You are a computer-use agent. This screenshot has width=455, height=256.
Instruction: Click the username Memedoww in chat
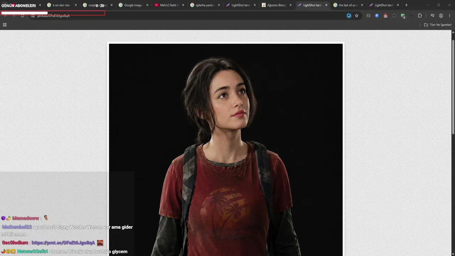point(26,218)
